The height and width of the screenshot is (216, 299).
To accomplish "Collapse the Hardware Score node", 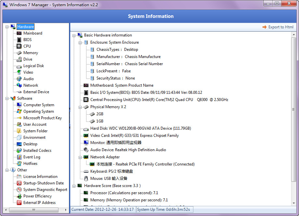I will [x=74, y=186].
